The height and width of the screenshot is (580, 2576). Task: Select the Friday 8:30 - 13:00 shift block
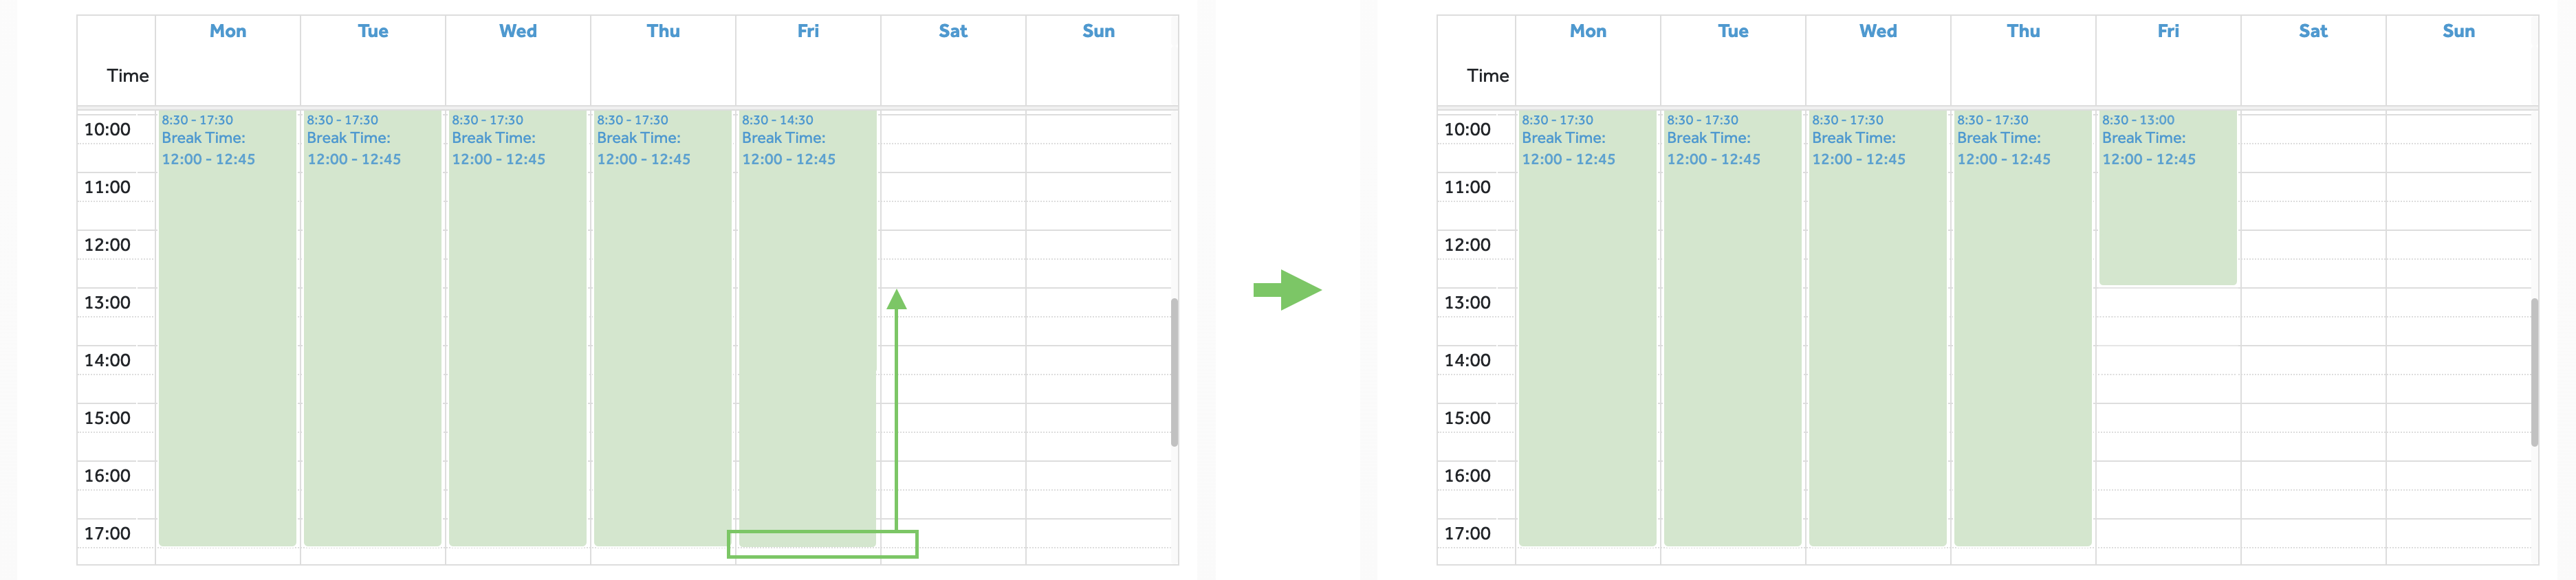point(2167,220)
